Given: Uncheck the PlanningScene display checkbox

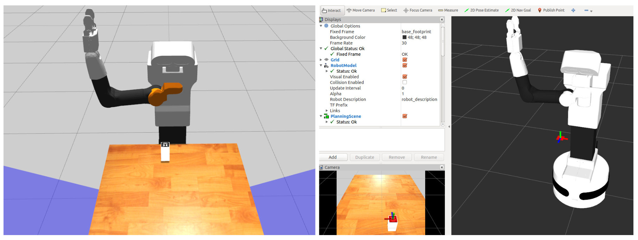Looking at the screenshot, I should click(405, 116).
